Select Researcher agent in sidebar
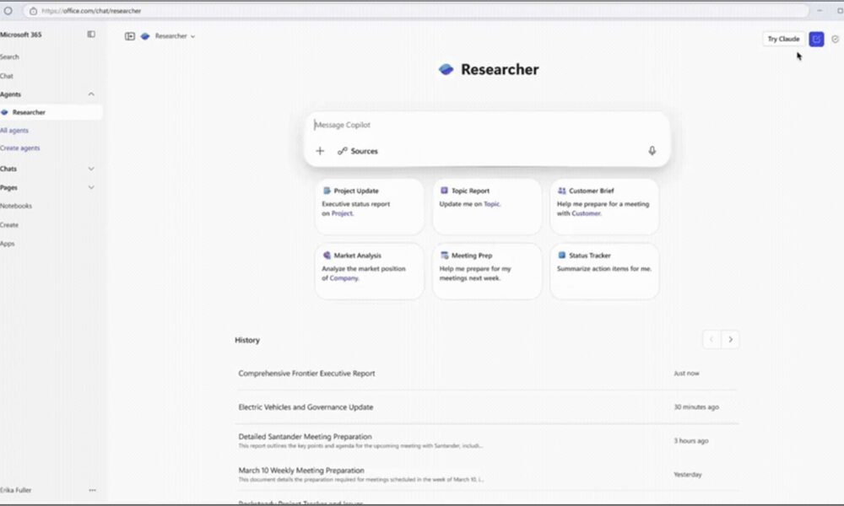 pos(51,112)
